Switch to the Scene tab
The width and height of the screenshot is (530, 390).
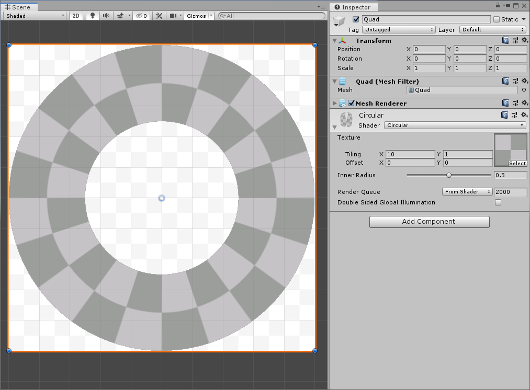20,7
